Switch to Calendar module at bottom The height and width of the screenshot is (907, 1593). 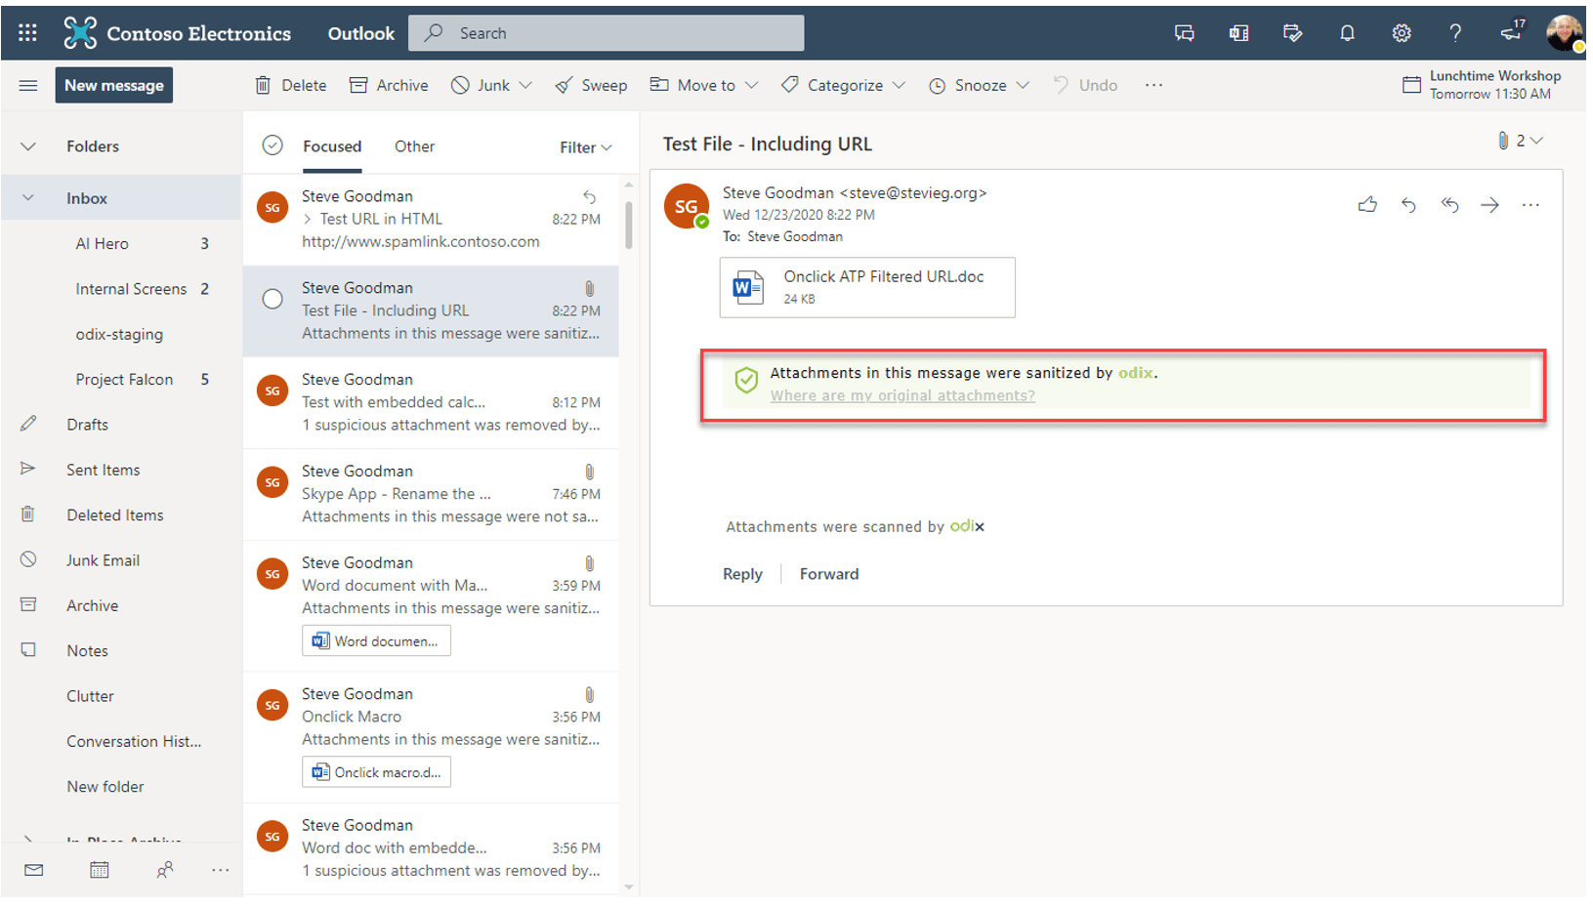pos(100,870)
